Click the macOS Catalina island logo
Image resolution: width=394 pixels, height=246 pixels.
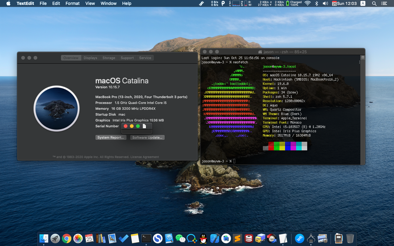57,109
